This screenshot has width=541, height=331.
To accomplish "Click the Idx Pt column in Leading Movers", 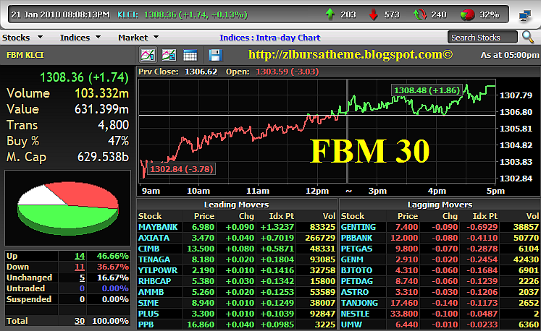I will [282, 216].
